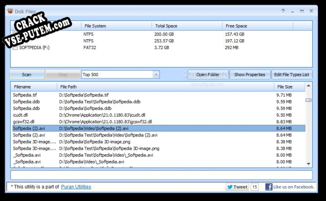This screenshot has width=326, height=201.
Task: Click the results list scrollbar thumb
Action: coord(309,100)
